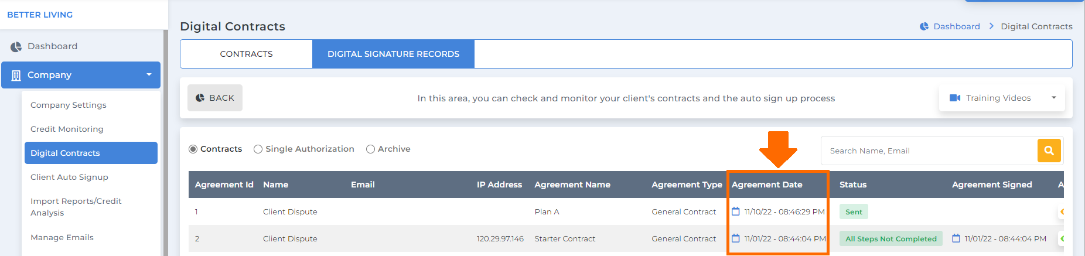
Task: Click the Search Name, Email field
Action: pos(929,151)
